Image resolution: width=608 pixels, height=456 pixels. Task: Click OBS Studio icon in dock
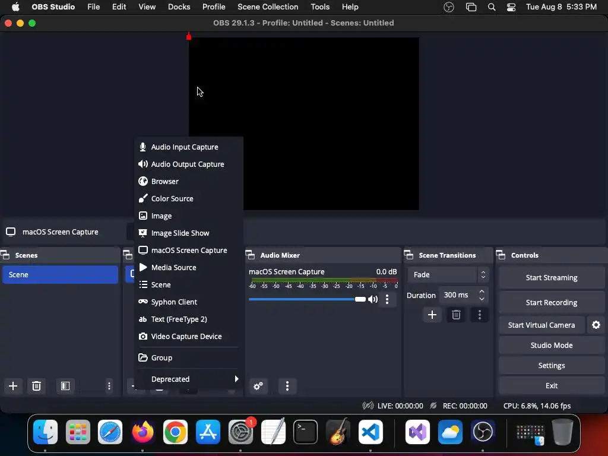(482, 432)
